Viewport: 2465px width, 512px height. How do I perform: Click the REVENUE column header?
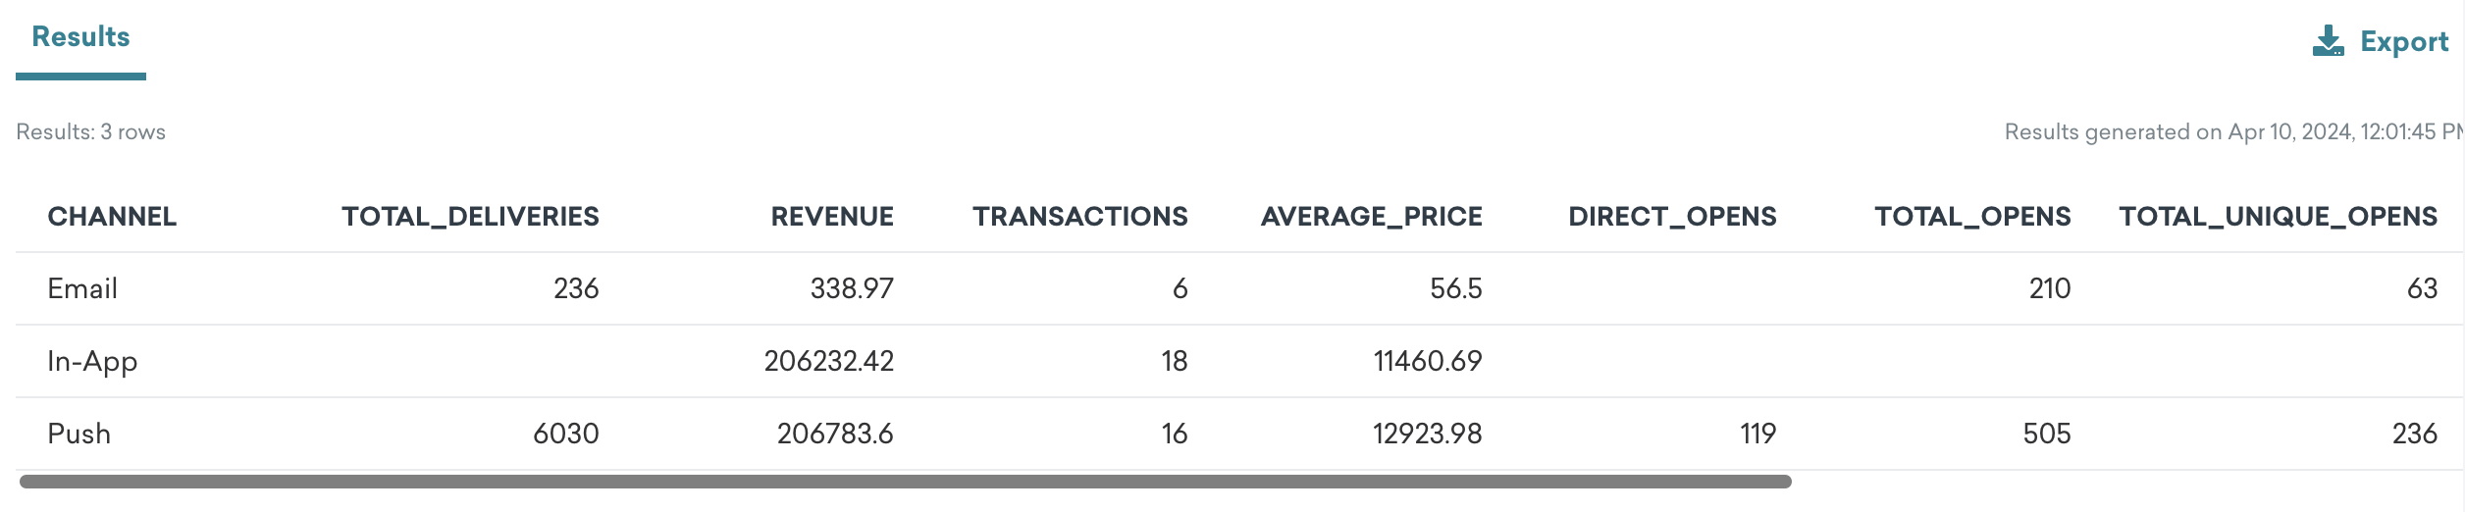pos(832,217)
